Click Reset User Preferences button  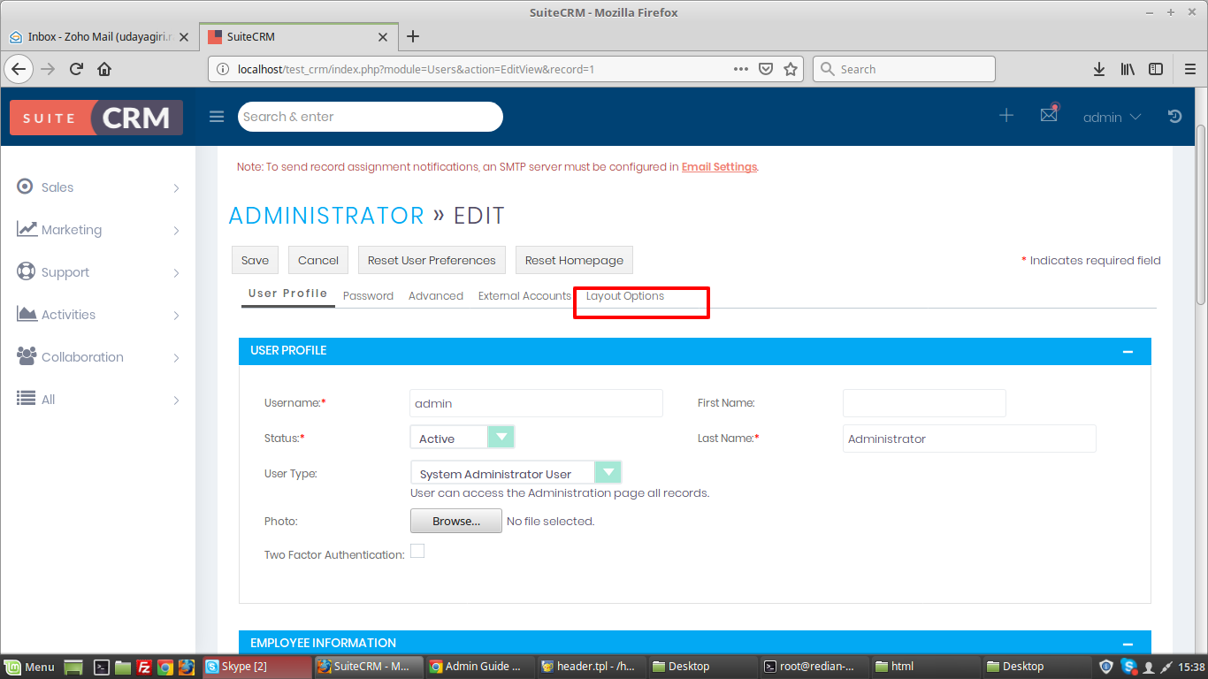432,260
